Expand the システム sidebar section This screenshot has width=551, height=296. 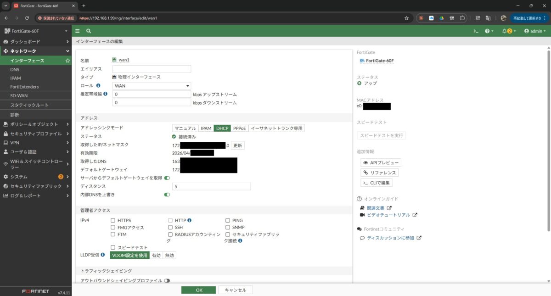point(18,177)
